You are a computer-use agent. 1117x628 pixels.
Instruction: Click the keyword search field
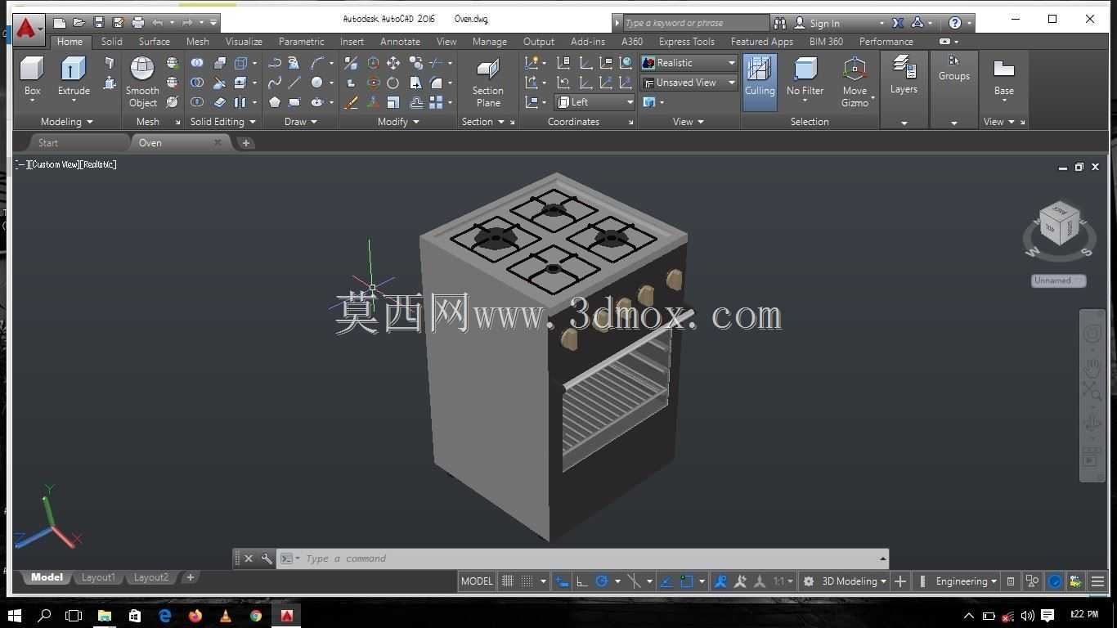(x=696, y=23)
